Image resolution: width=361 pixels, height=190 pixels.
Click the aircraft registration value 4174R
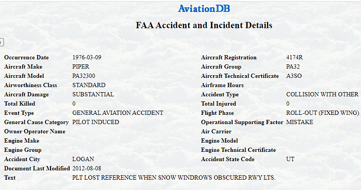pyautogui.click(x=294, y=58)
